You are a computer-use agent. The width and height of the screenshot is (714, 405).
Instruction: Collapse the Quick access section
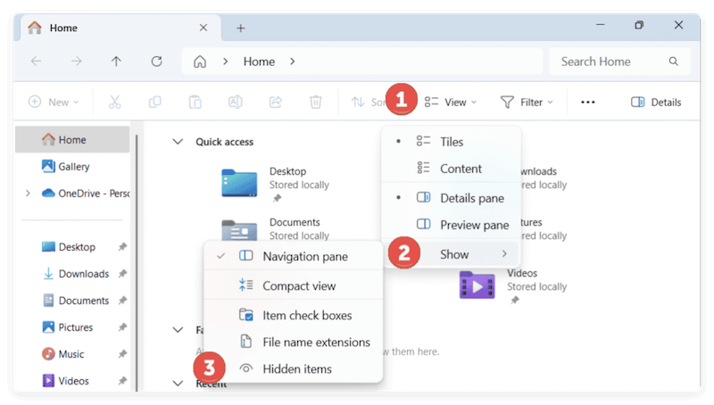(x=178, y=142)
